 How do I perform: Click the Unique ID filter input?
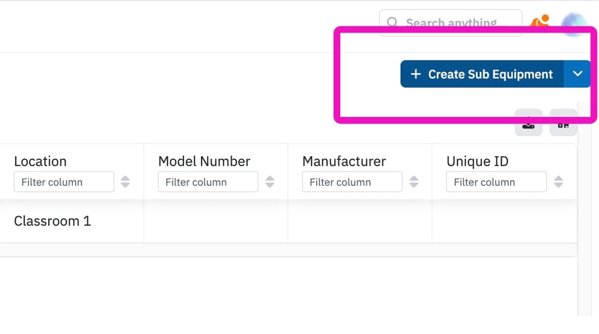coord(496,182)
